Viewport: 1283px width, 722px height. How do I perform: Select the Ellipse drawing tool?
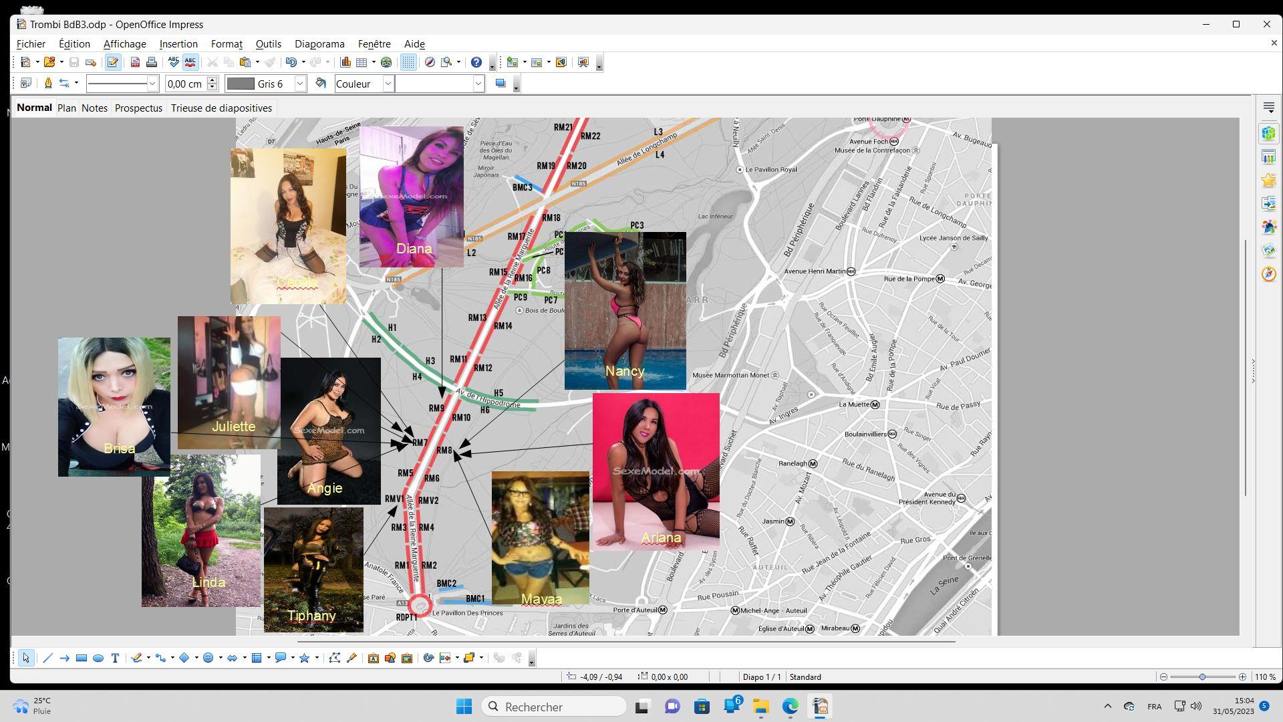[x=98, y=658]
